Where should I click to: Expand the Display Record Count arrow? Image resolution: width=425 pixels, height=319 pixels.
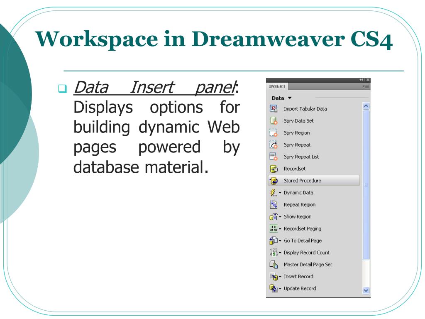click(x=280, y=253)
